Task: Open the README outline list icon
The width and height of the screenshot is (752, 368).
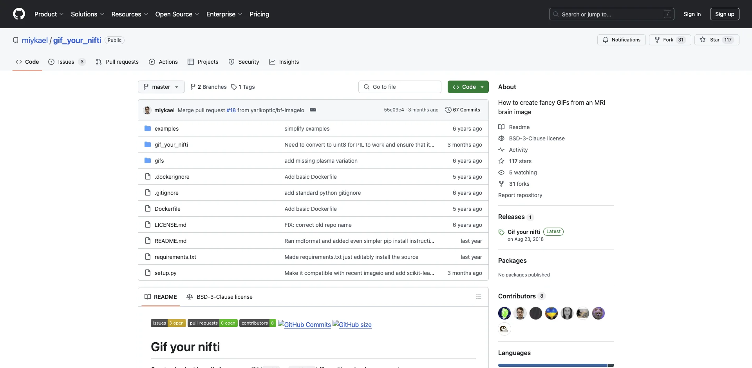Action: click(479, 297)
